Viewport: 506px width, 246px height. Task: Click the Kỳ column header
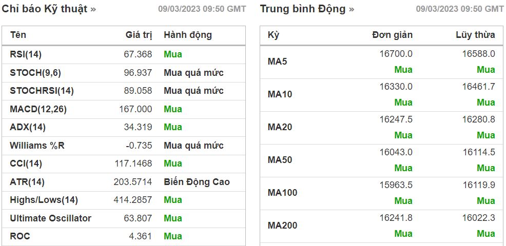coord(274,35)
